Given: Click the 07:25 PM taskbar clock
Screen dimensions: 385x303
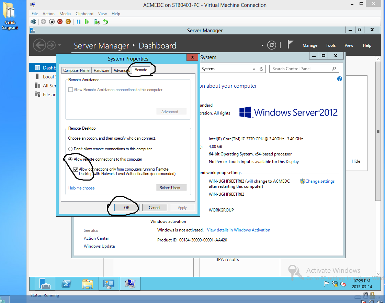Looking at the screenshot, I should 362,284.
